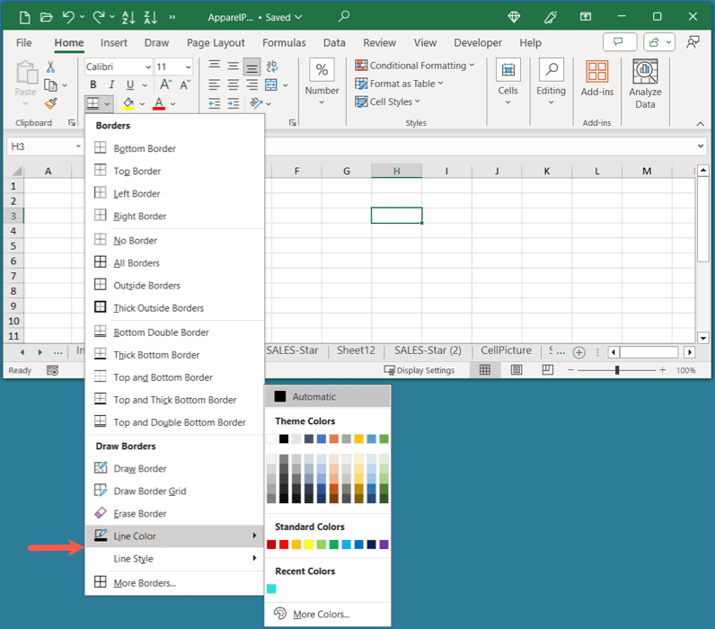The image size is (715, 629).
Task: Choose Thick Outside Borders from the menu
Action: (x=174, y=308)
